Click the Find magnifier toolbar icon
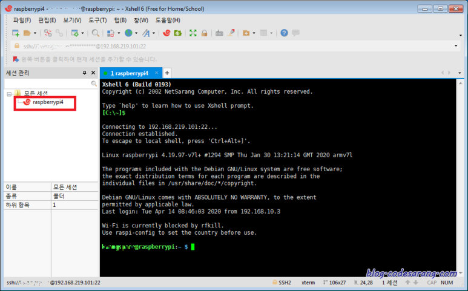Viewport: 468px width, 291px height. point(95,33)
